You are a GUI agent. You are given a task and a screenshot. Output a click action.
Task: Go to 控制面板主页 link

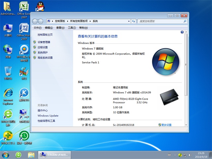coord(45,35)
